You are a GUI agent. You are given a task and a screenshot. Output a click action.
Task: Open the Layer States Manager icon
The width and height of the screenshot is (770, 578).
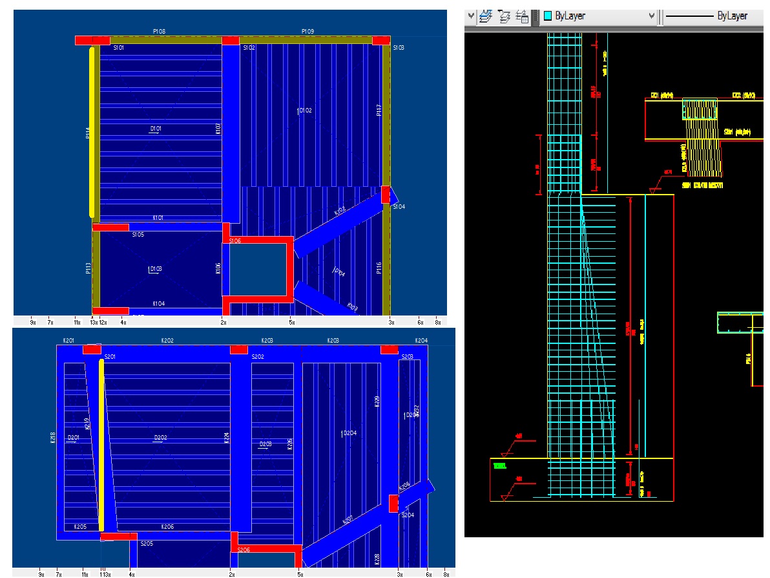coord(523,16)
